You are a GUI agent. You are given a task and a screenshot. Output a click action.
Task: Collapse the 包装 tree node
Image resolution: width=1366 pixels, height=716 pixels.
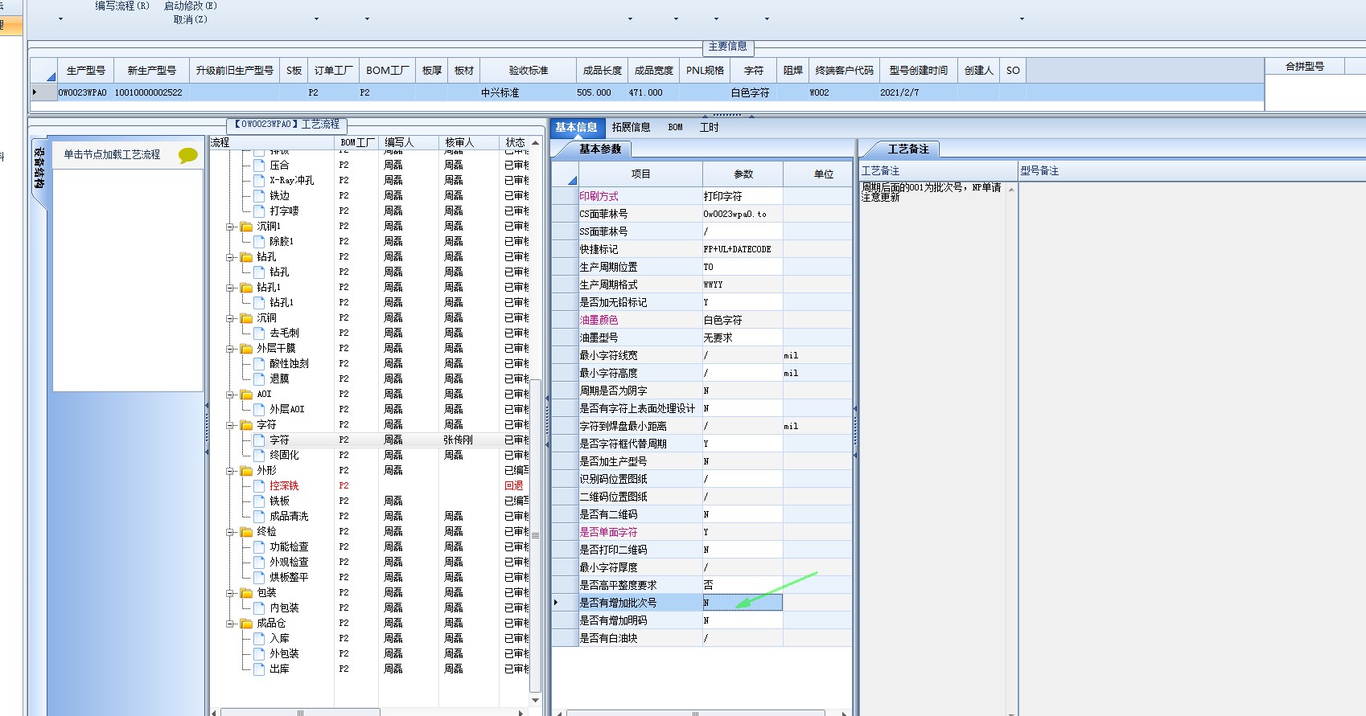[x=231, y=593]
